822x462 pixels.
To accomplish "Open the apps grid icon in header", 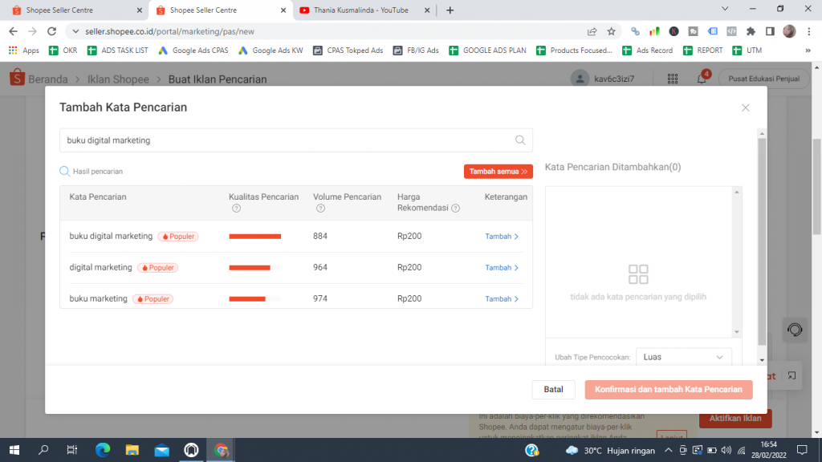I will point(673,79).
